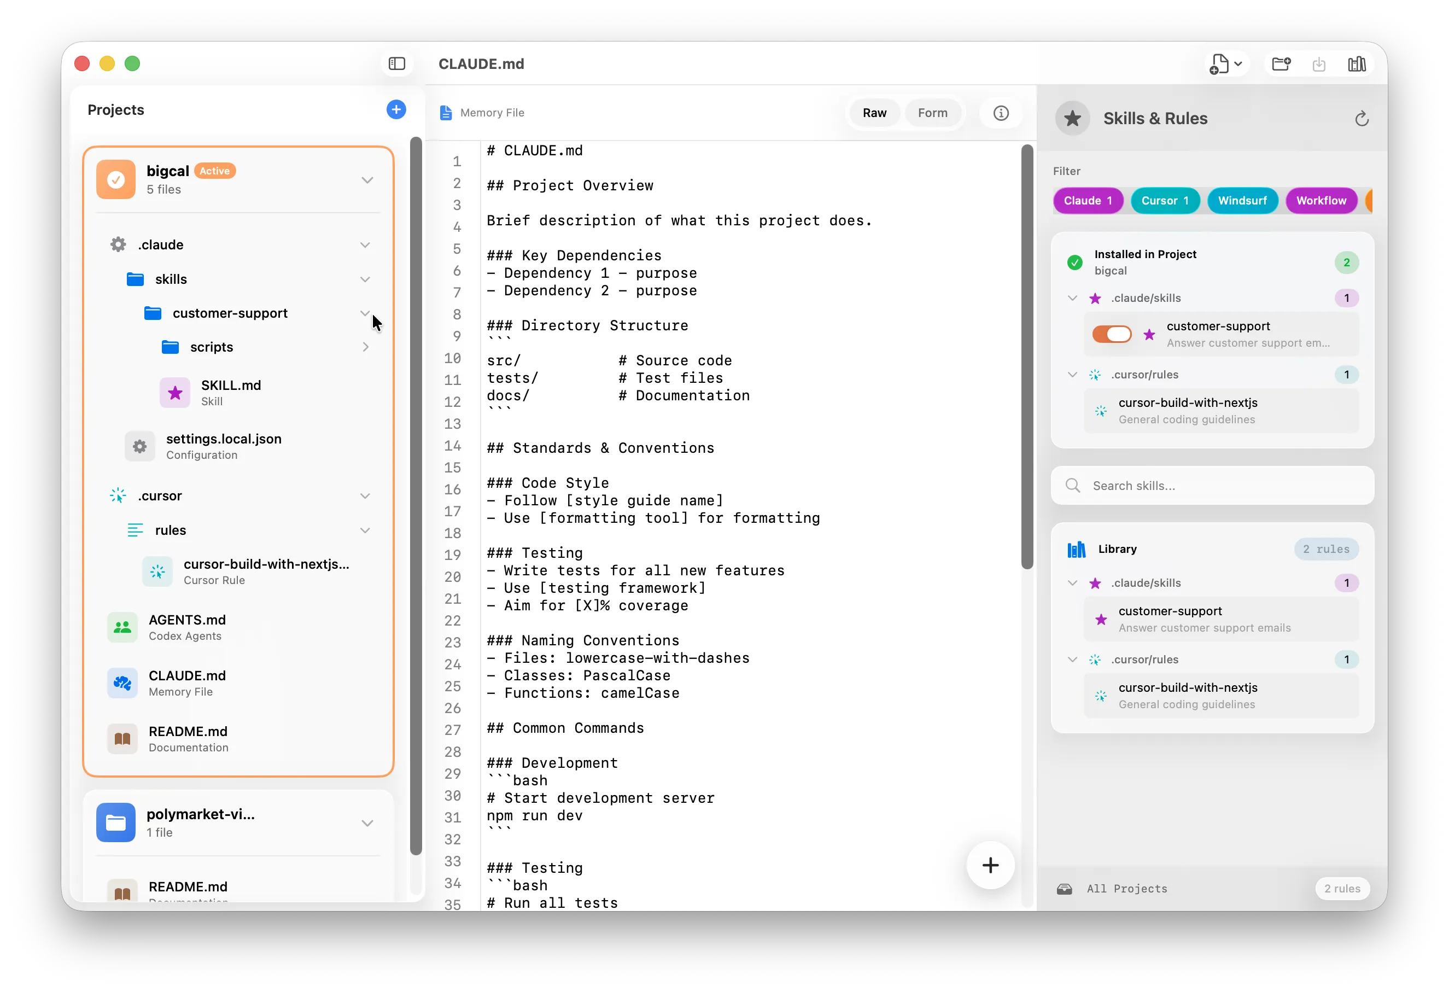Select the settings.local.json gear icon
Viewport: 1449px width, 992px height.
click(139, 446)
